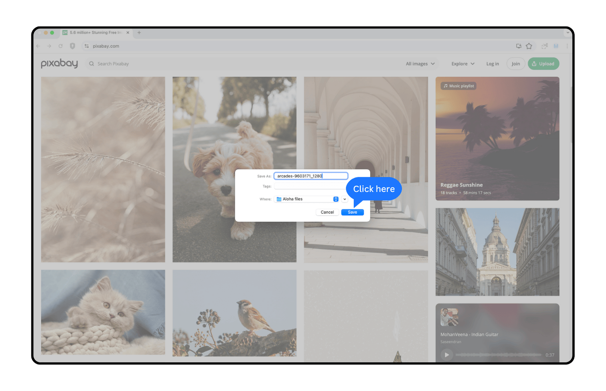Click the Save As filename field
The height and width of the screenshot is (391, 606).
pos(311,176)
